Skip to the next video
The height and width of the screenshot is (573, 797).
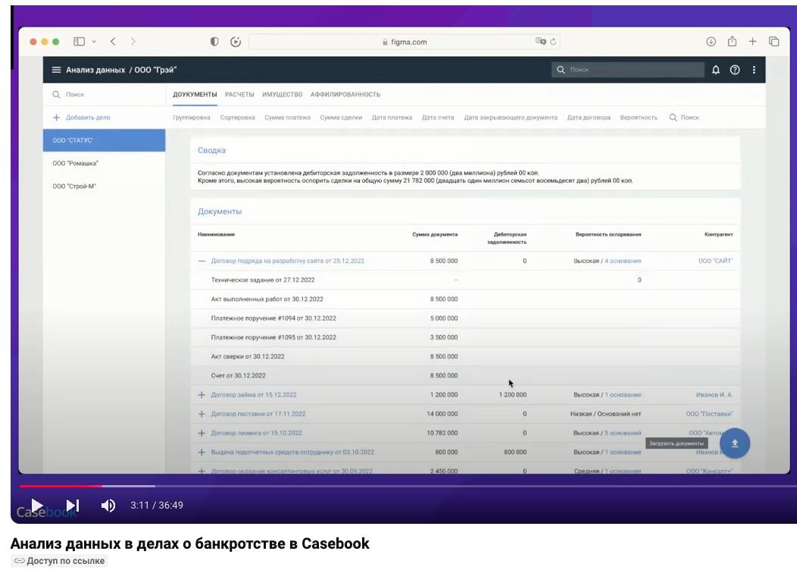pos(73,505)
